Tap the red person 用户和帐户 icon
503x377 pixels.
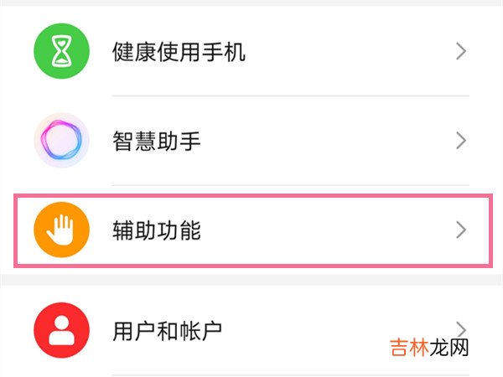(x=61, y=328)
